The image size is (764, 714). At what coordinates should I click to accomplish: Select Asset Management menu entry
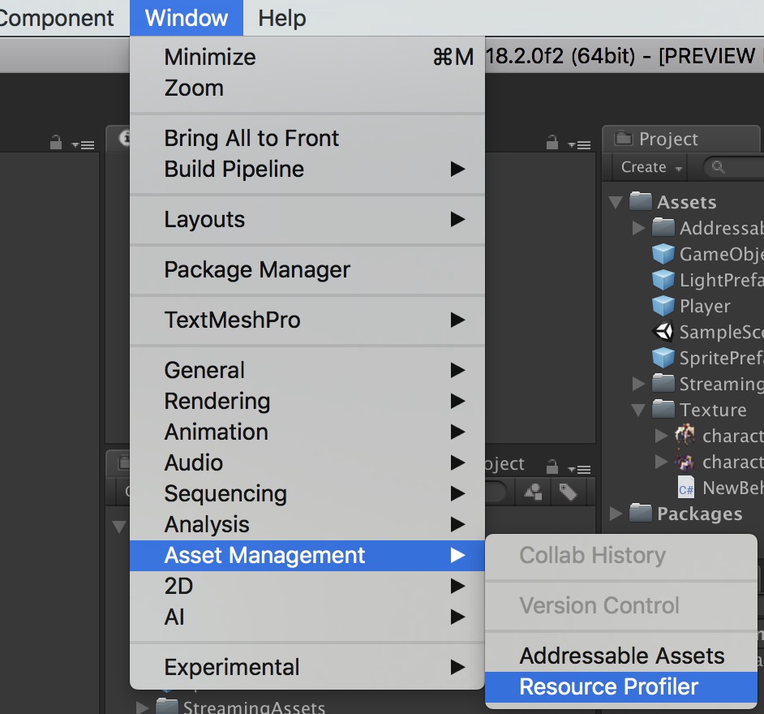[307, 555]
